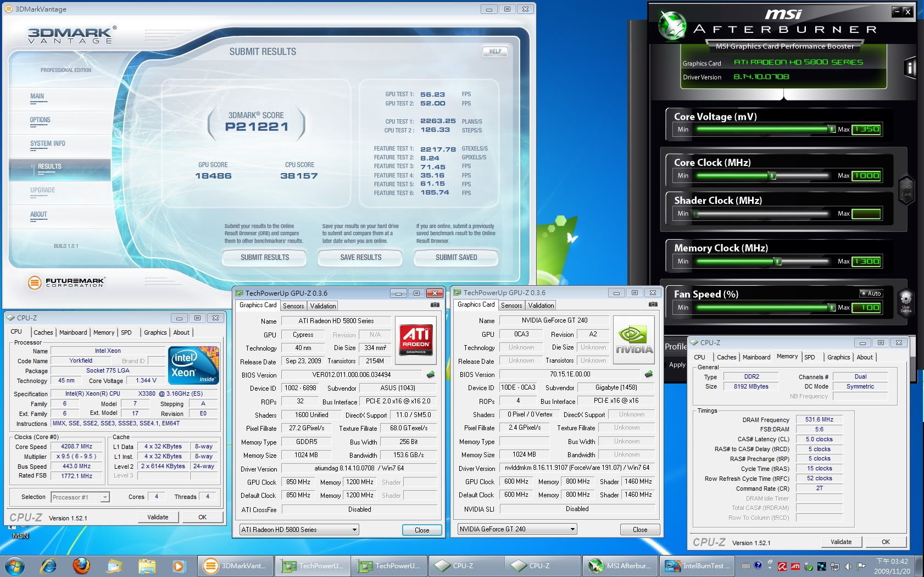Click SUBMIT SAVED in 3DMark Vantage
This screenshot has height=577, width=924.
tap(456, 257)
